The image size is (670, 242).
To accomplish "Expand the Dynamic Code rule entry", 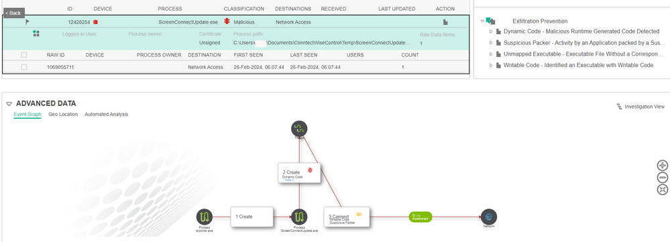I will pos(491,32).
